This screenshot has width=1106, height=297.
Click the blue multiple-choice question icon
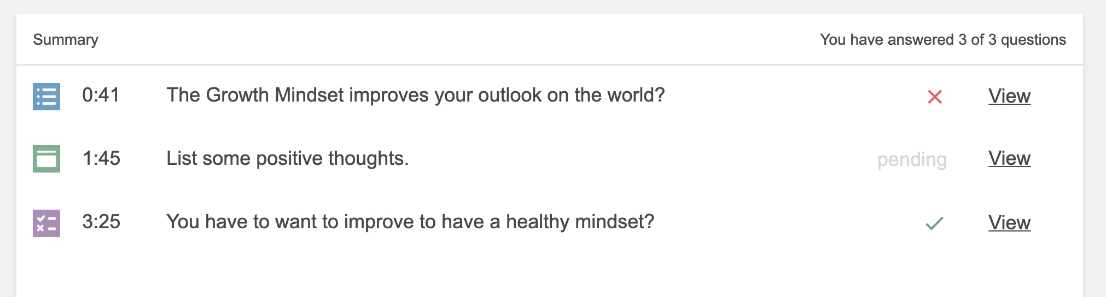pos(46,97)
